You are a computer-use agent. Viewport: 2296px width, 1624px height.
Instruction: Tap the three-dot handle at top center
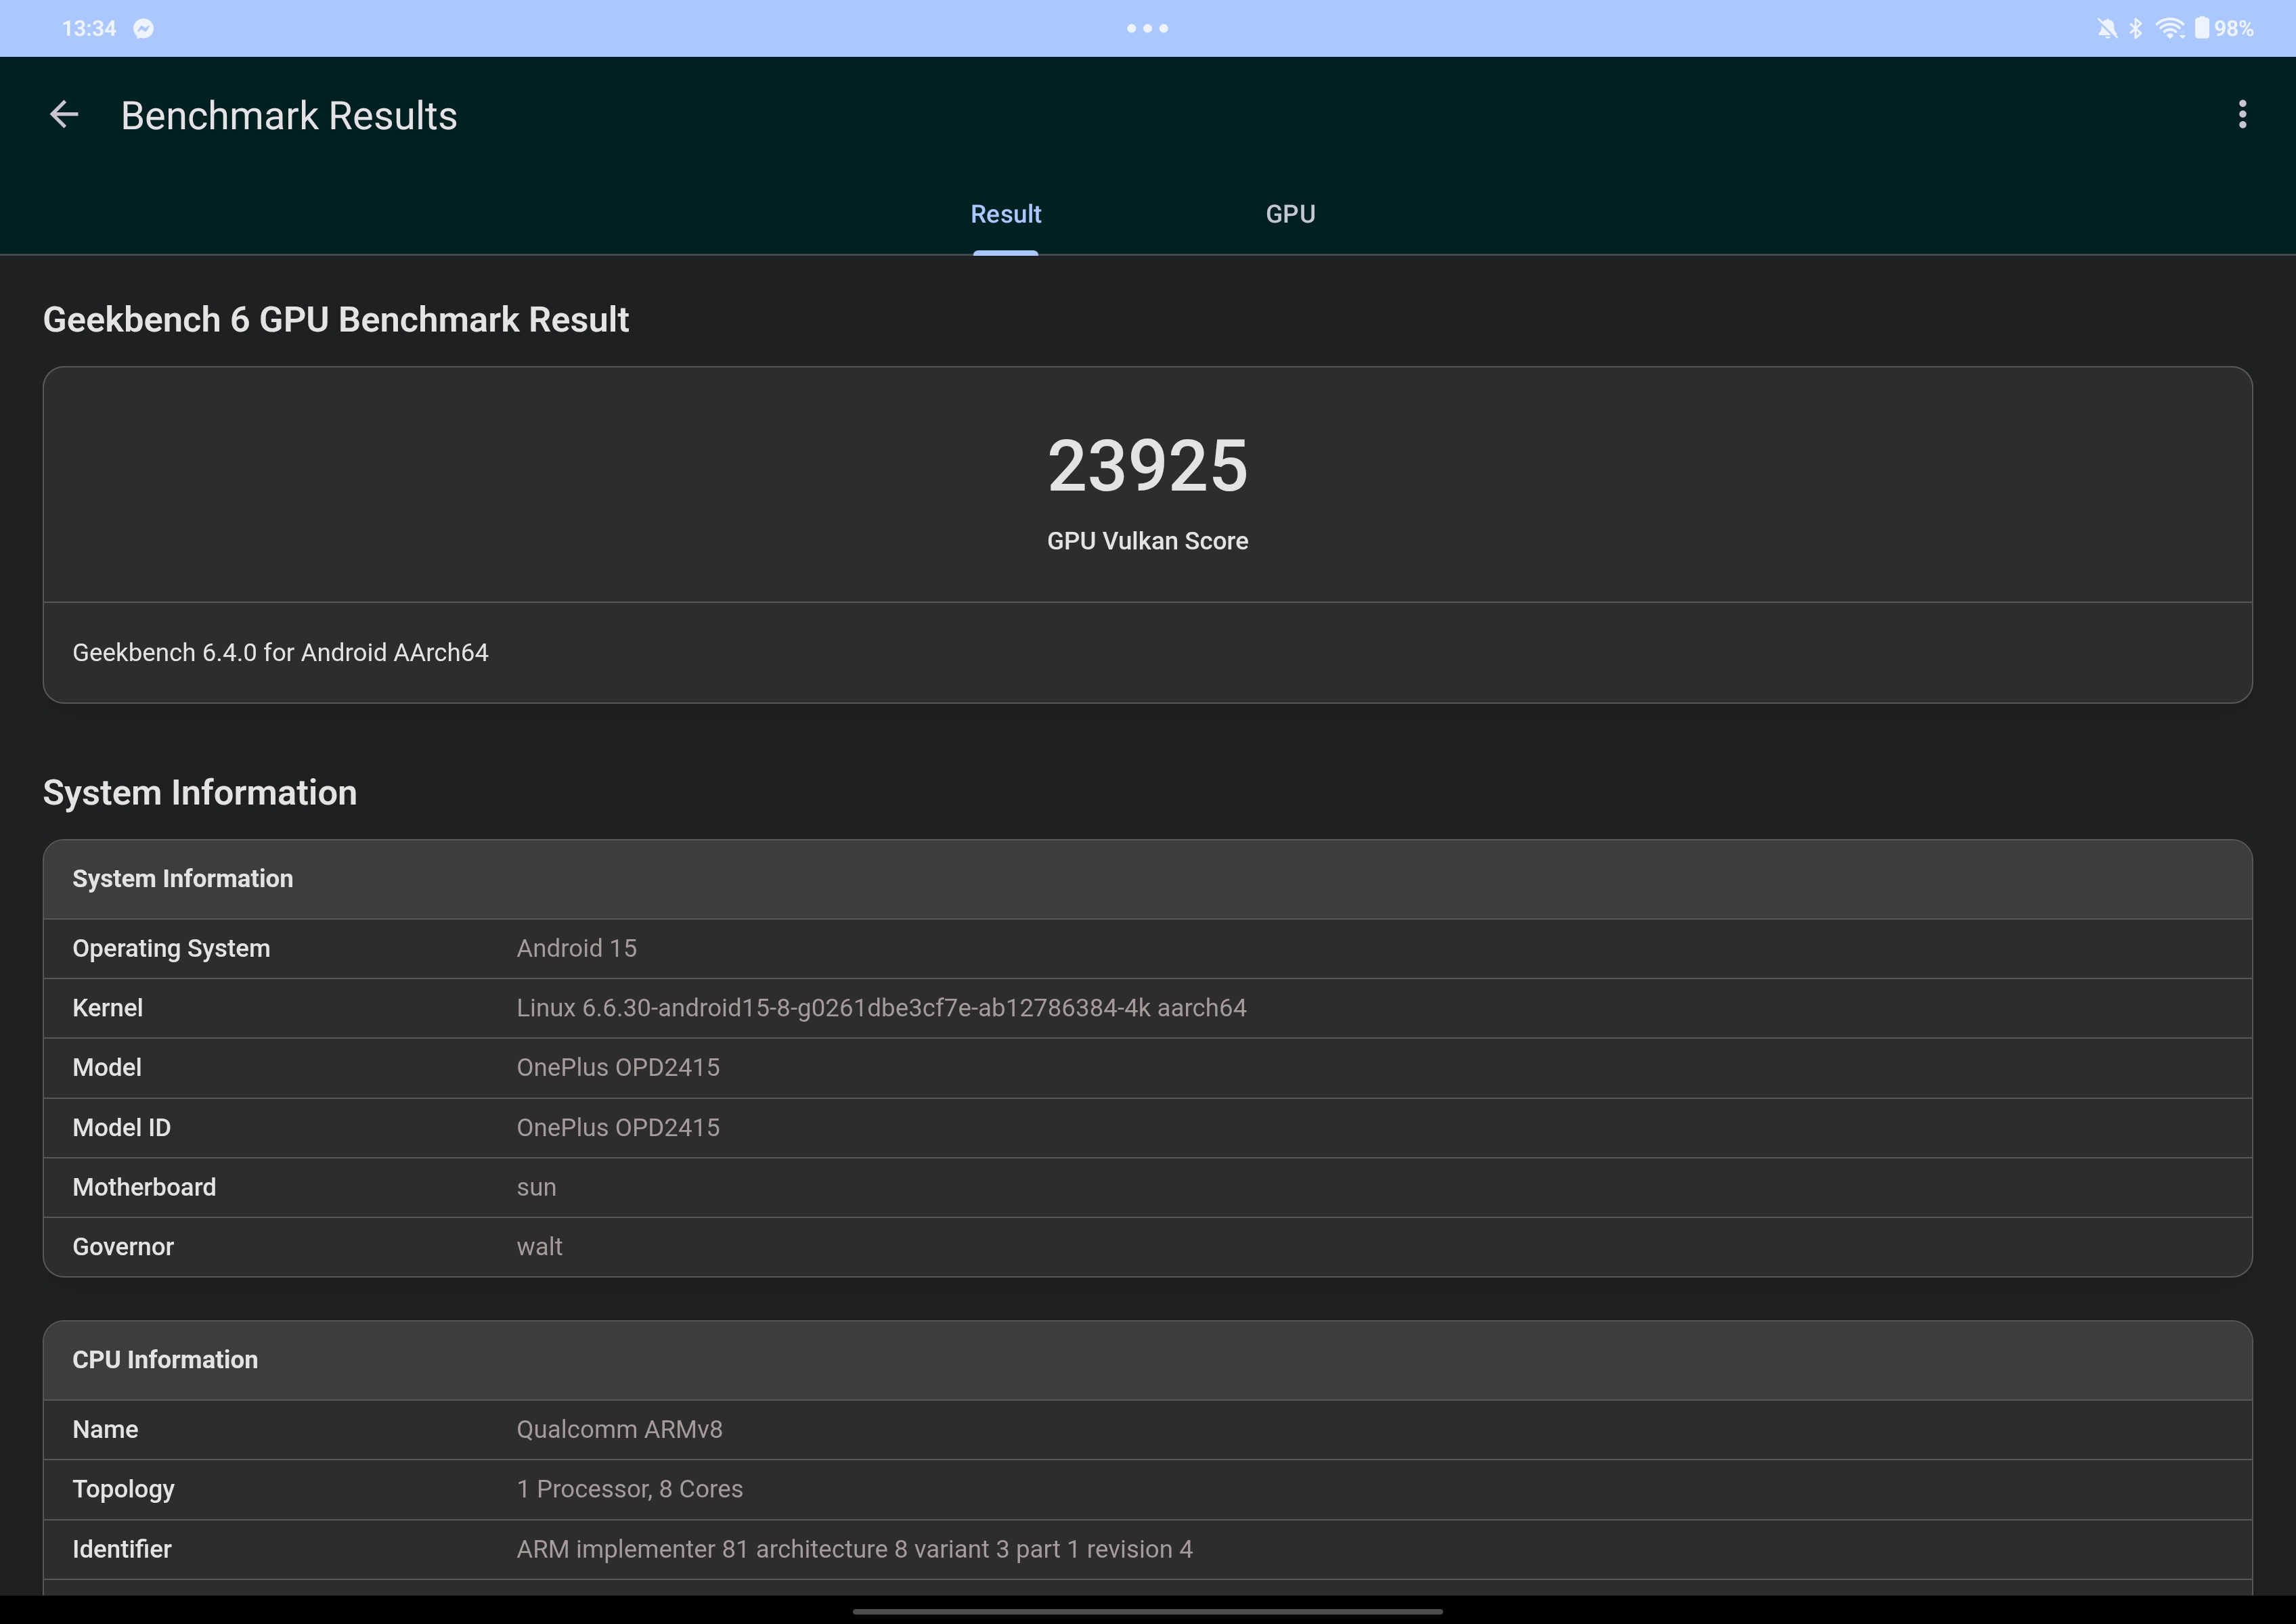point(1147,29)
